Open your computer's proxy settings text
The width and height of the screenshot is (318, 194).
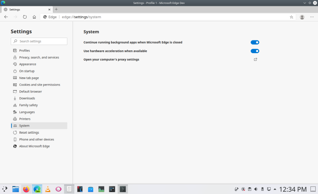(x=111, y=60)
